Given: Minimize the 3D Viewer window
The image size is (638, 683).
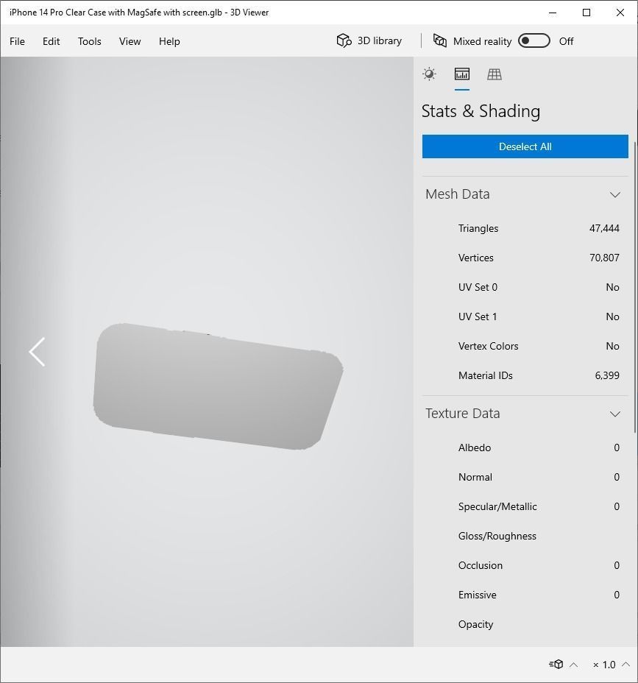Looking at the screenshot, I should [x=553, y=13].
